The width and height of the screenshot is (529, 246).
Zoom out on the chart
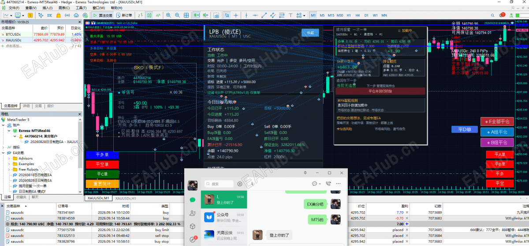[x=177, y=15]
